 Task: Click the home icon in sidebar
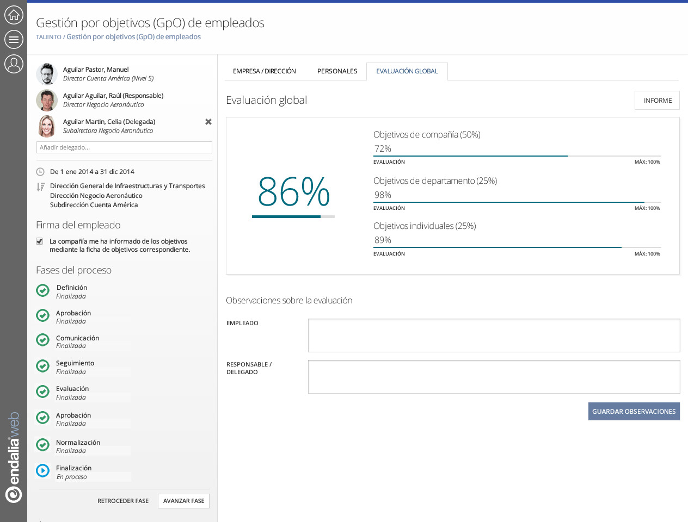coord(14,15)
